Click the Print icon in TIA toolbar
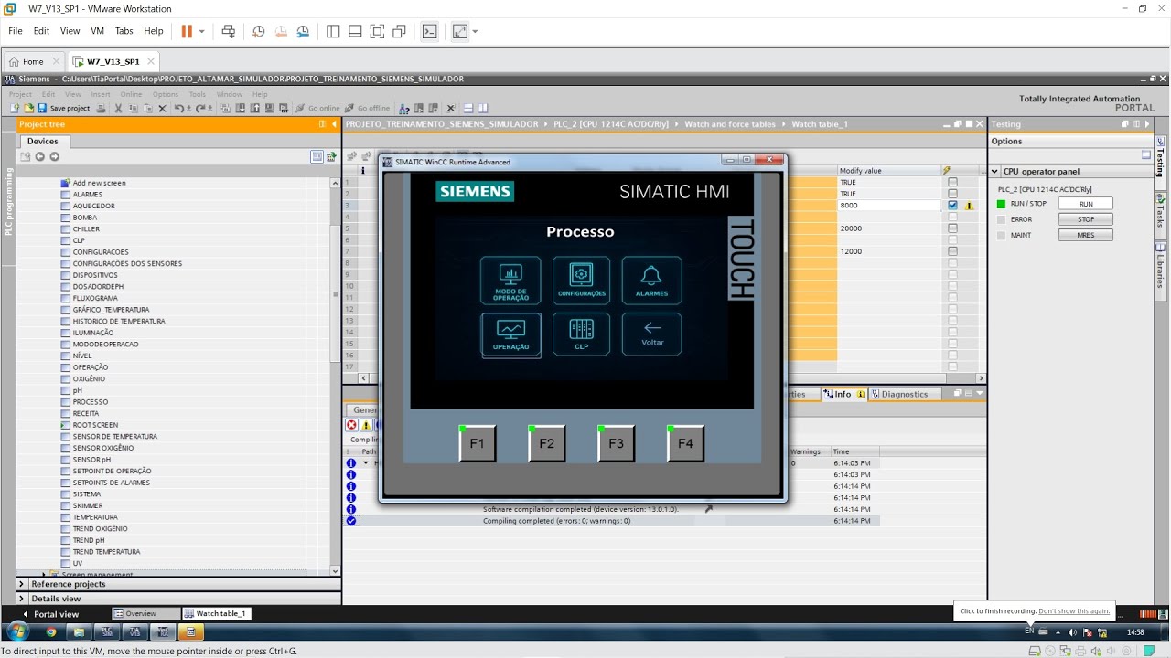The image size is (1171, 658). click(101, 108)
